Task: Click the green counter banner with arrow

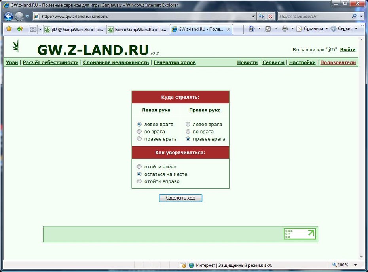Action: (x=300, y=234)
